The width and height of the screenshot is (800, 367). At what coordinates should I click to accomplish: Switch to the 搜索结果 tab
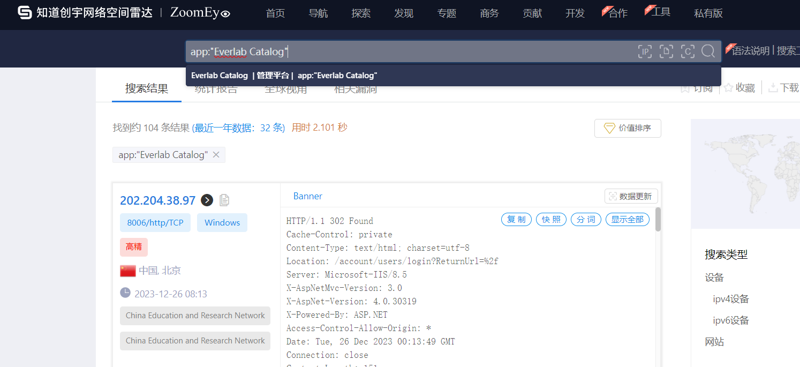point(147,88)
